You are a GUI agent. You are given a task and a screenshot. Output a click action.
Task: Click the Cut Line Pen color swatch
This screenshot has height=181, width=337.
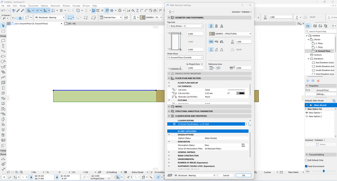(241, 93)
